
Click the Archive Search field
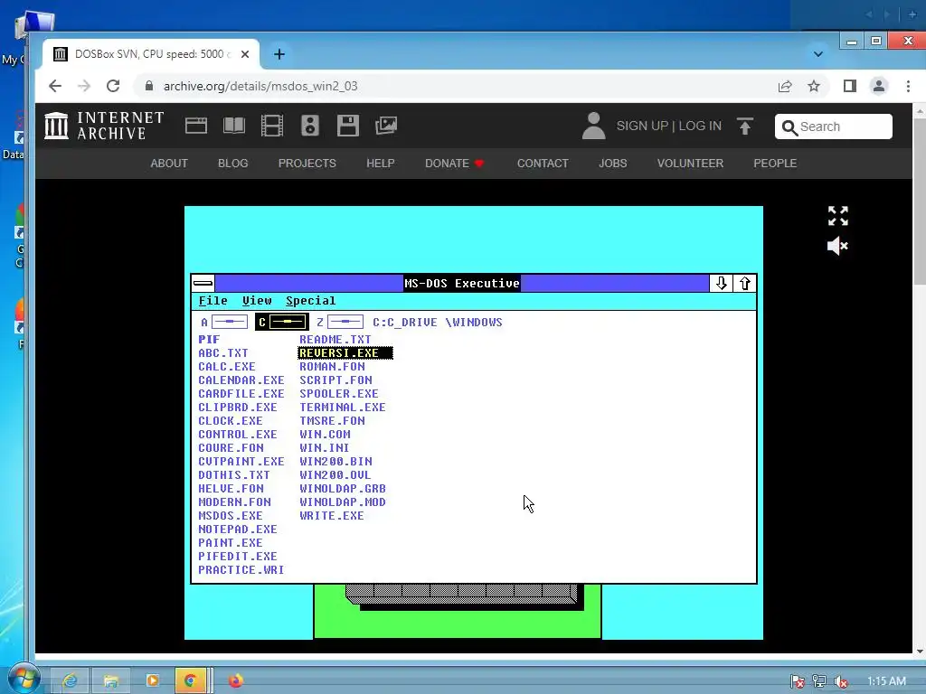tap(833, 127)
